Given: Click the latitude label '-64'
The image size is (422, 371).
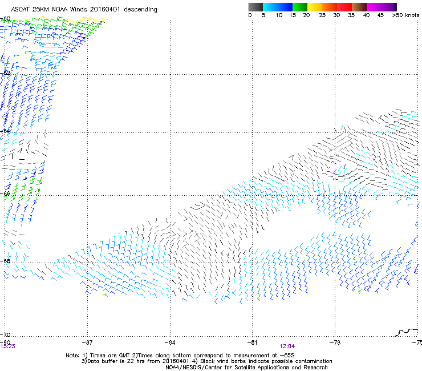Looking at the screenshot, I should (5, 131).
